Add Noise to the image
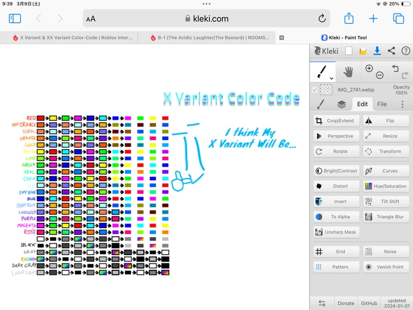This screenshot has width=413, height=310. pyautogui.click(x=386, y=252)
